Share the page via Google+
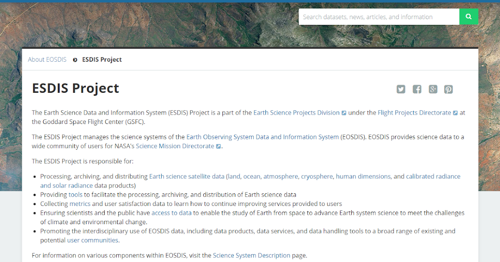 click(x=432, y=89)
